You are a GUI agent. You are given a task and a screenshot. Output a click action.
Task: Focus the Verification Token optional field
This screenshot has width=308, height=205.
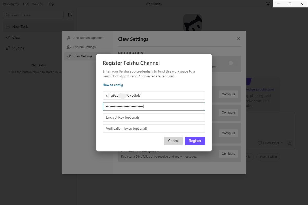click(x=154, y=129)
